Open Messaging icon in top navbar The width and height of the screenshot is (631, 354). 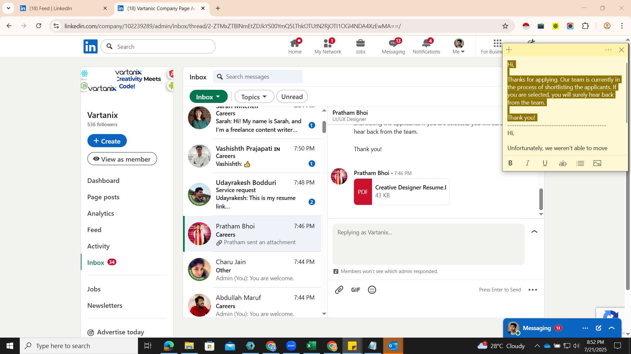(393, 46)
